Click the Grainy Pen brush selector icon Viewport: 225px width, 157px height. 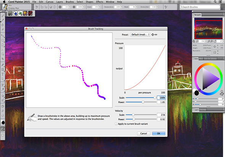point(5,7)
